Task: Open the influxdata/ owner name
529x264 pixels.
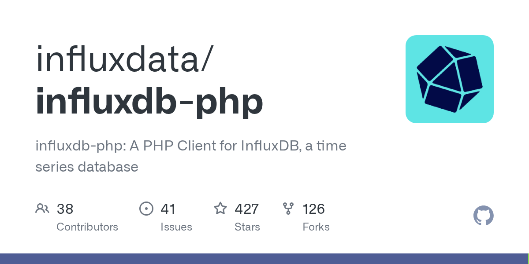Action: tap(125, 59)
